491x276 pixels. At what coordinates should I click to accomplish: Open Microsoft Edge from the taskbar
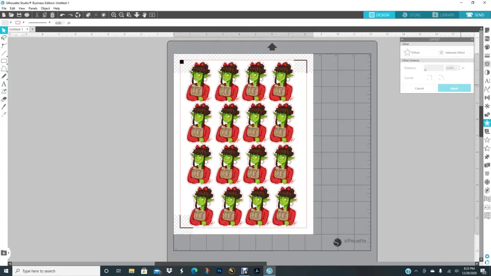coord(194,271)
